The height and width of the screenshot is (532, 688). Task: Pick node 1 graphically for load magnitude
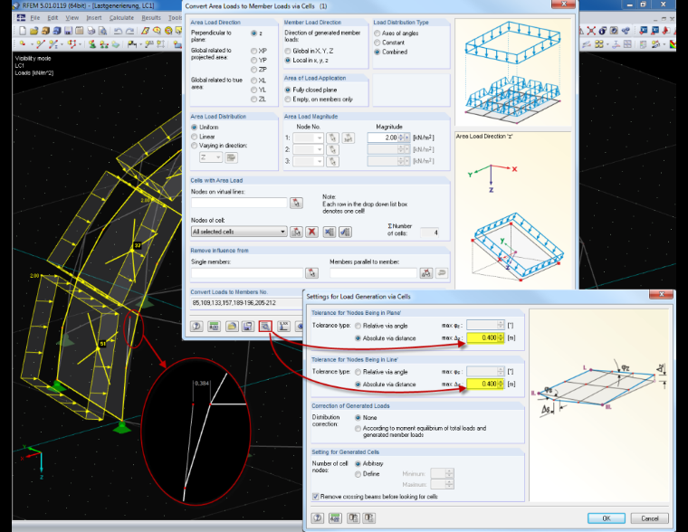click(332, 138)
